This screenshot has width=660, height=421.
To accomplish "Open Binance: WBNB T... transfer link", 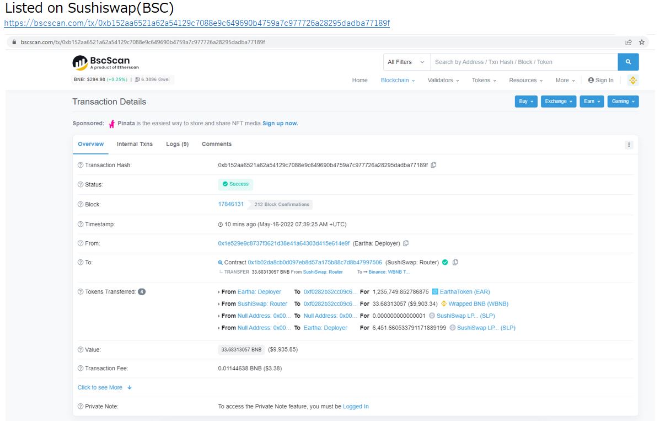I will pos(389,272).
